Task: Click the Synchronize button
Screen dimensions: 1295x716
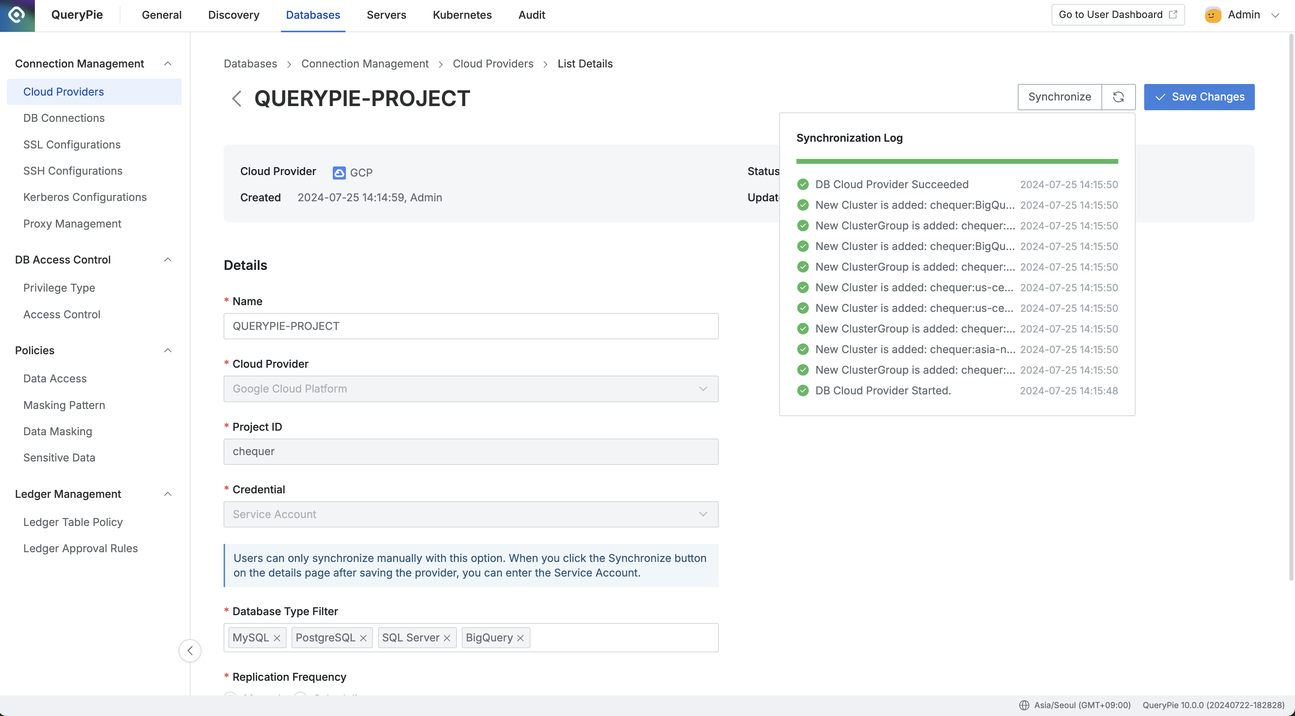Action: (x=1059, y=97)
